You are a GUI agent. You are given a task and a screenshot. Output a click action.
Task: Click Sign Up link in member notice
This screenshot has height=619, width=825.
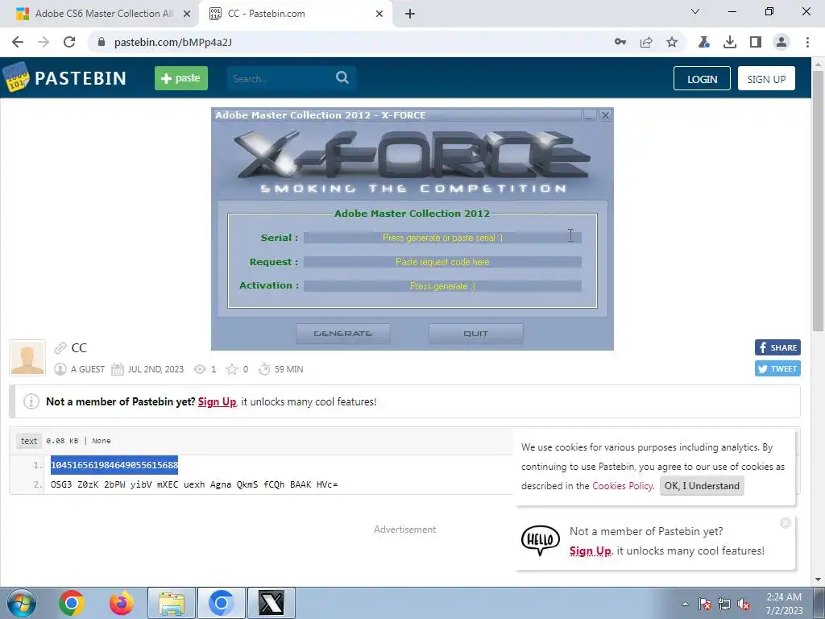pyautogui.click(x=217, y=401)
